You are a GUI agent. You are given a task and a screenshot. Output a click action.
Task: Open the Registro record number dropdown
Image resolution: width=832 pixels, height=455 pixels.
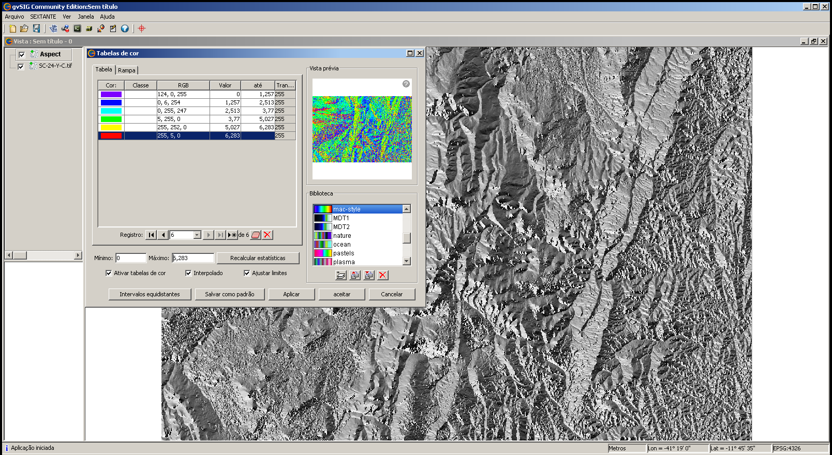[197, 235]
